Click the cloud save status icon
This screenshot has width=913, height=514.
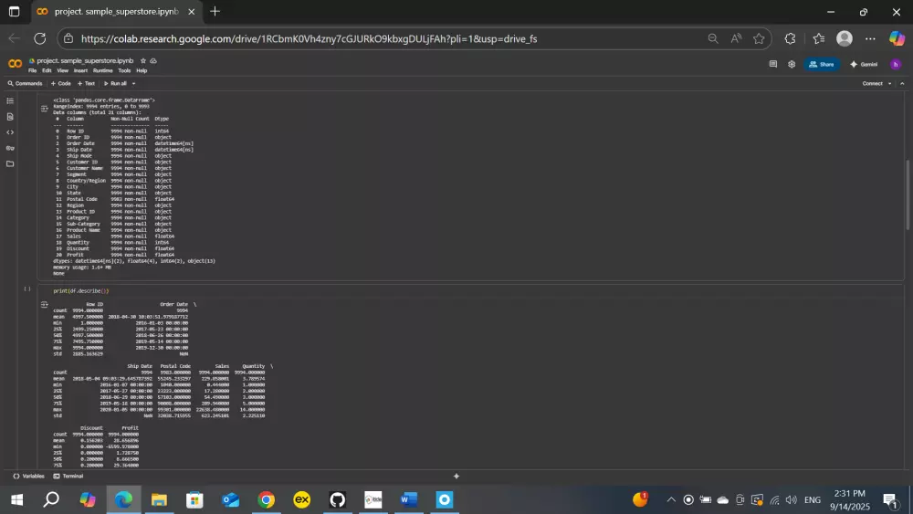(153, 60)
